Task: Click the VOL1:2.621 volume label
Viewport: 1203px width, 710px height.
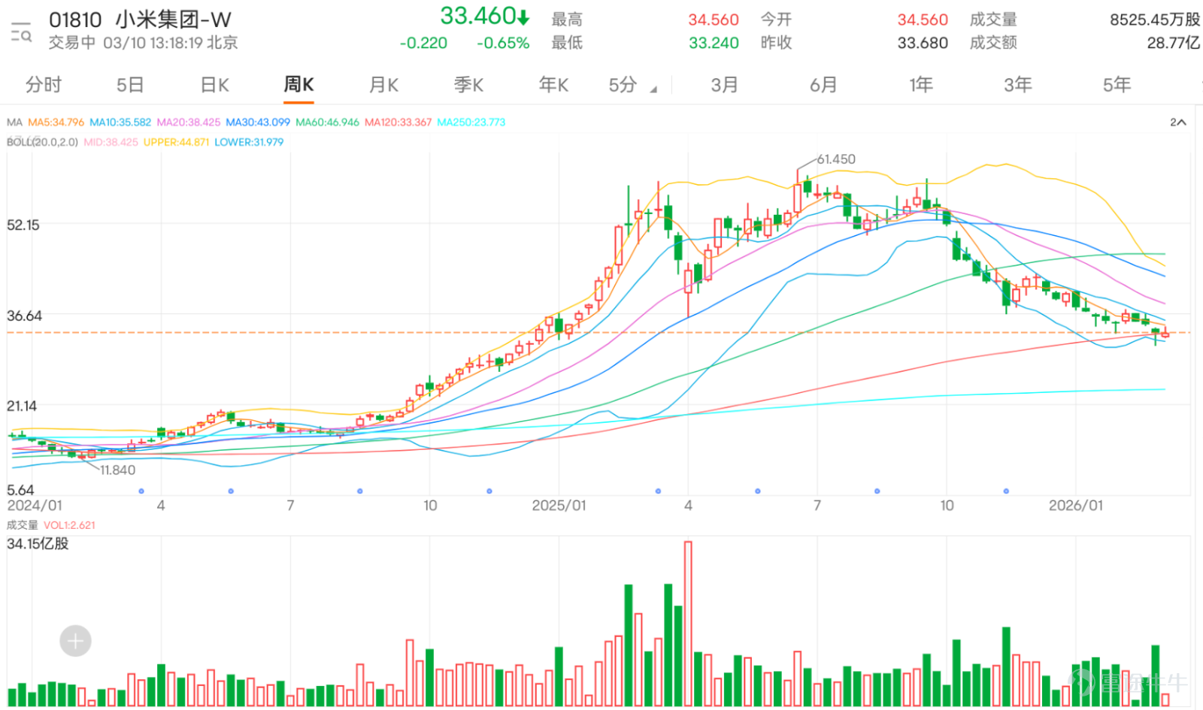Action: tap(69, 525)
